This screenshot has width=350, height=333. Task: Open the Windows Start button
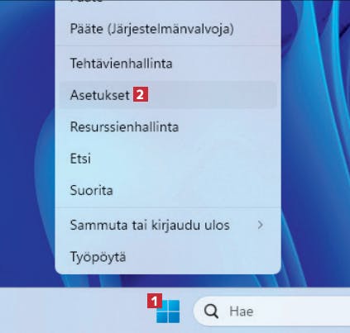[x=168, y=312]
